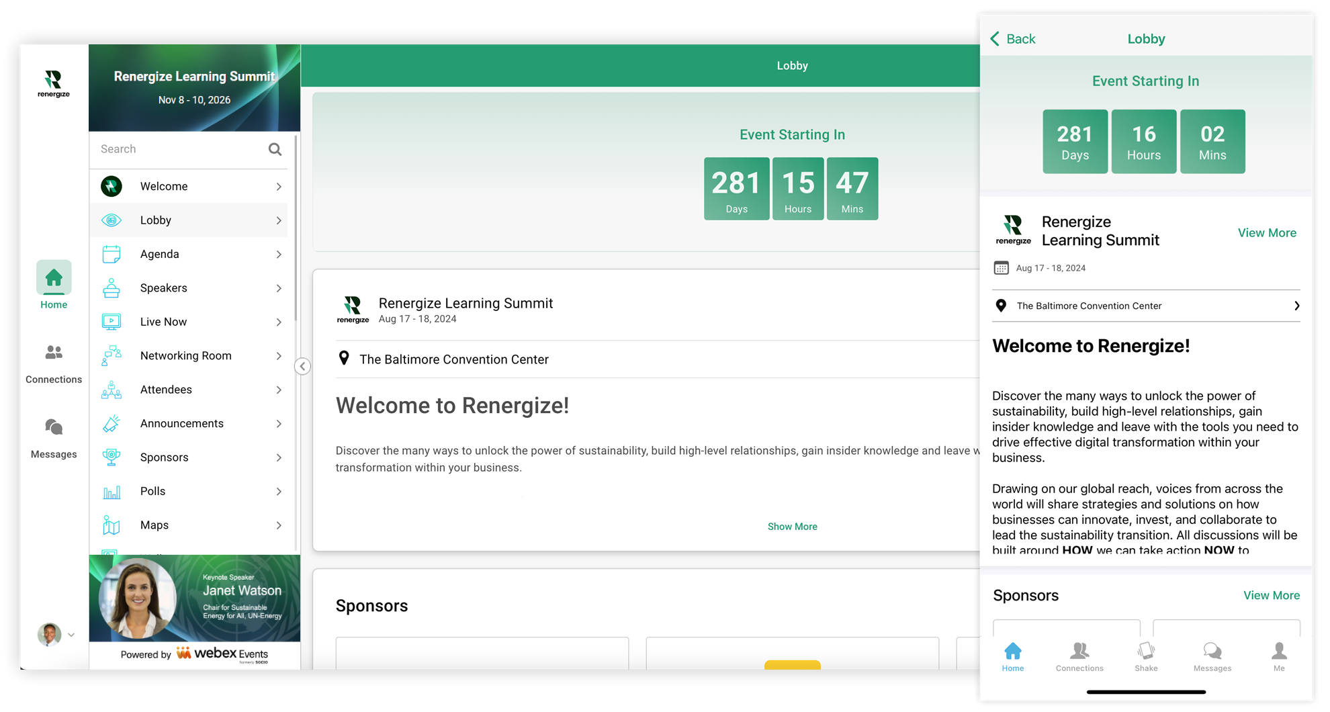Viewport: 1330px width, 712px height.
Task: Click the 281 Days countdown tile
Action: click(736, 189)
